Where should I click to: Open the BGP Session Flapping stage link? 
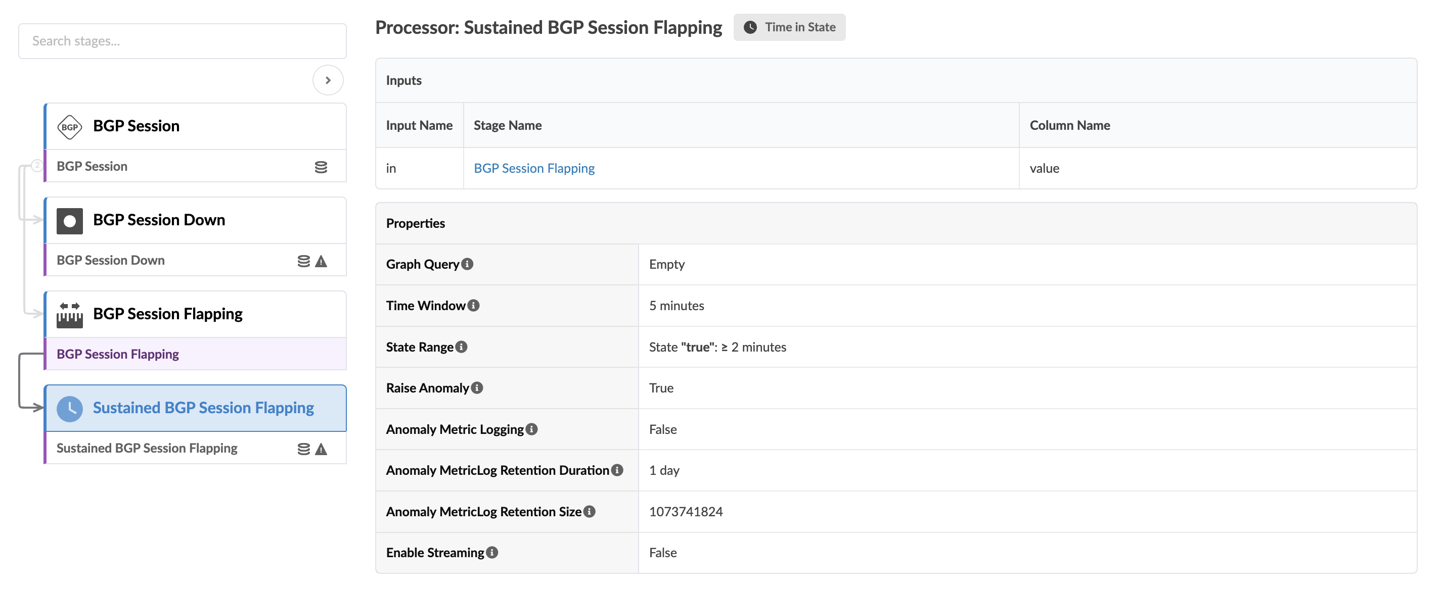(x=533, y=168)
